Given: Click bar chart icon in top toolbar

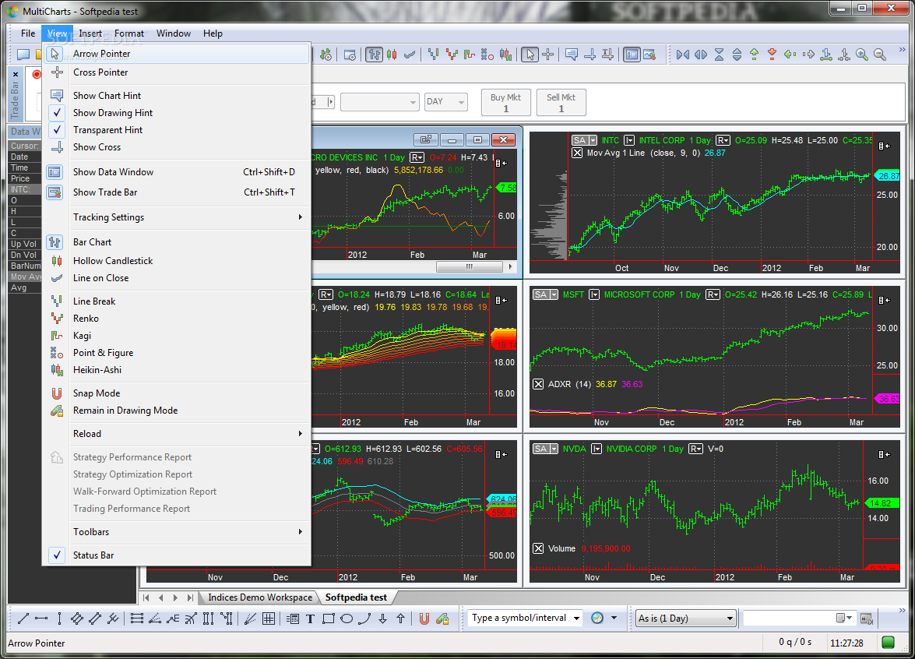Looking at the screenshot, I should click(x=374, y=55).
